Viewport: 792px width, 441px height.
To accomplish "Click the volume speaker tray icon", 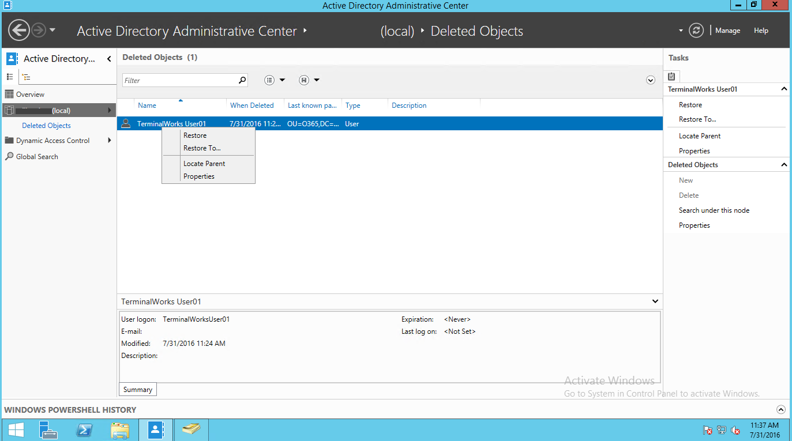I will pos(736,431).
